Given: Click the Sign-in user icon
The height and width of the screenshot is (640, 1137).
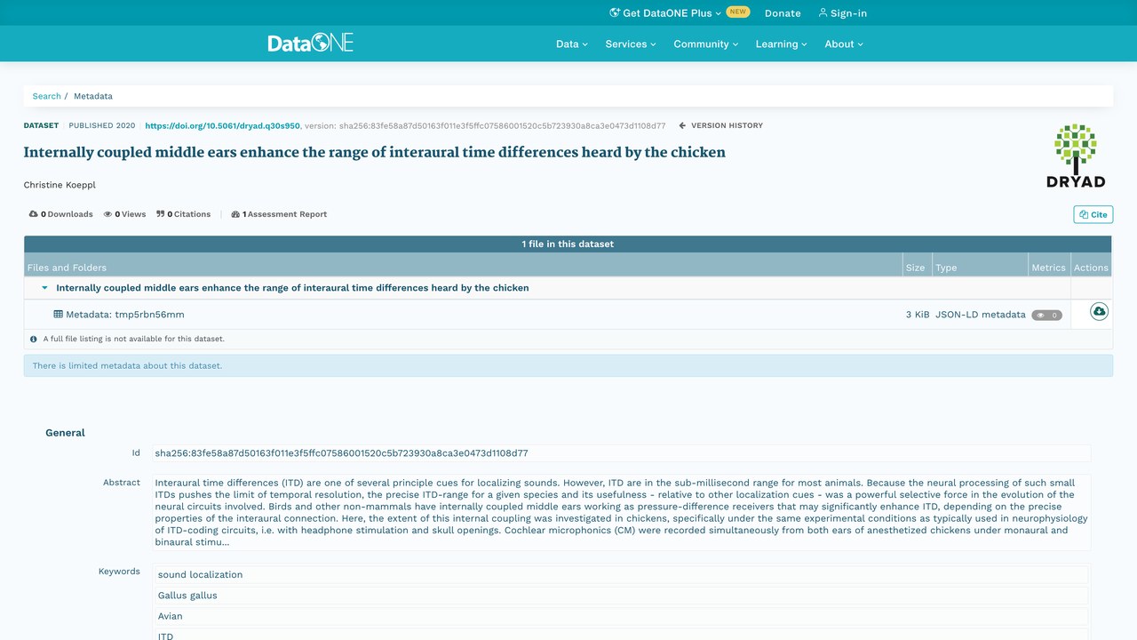Looking at the screenshot, I should coord(823,12).
